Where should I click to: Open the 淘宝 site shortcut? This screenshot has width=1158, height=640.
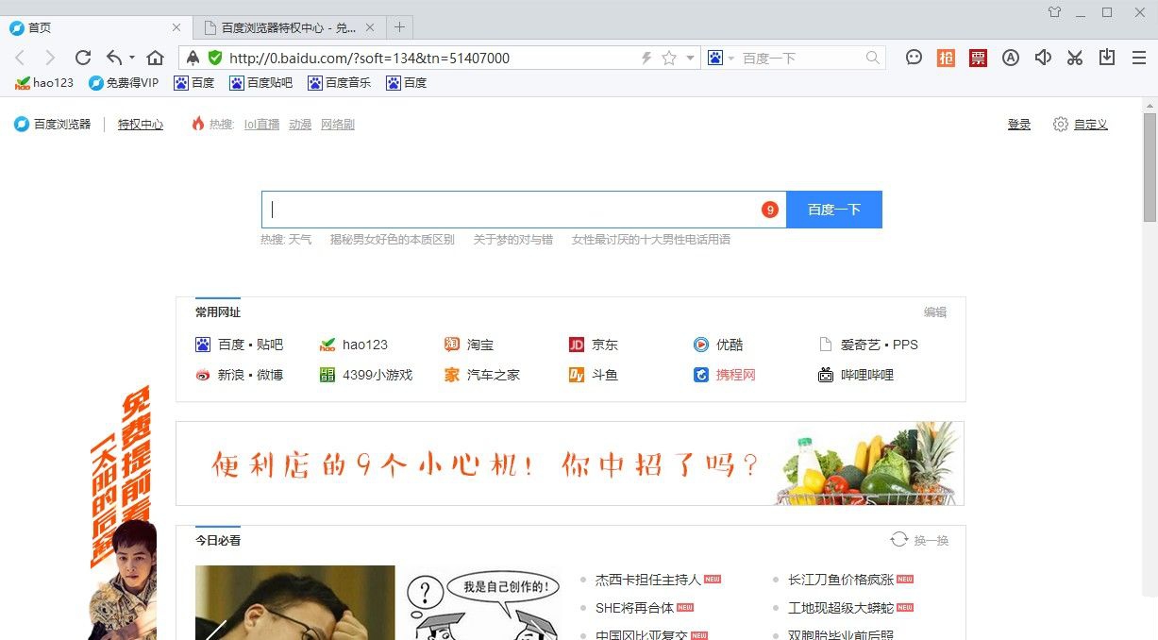469,345
